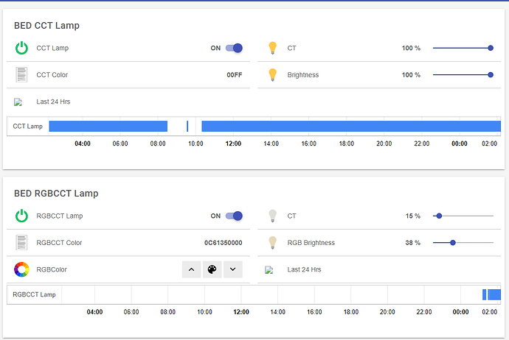Click the yellow bulb icon next to CCT Lamp CT
Screen dimensions: 509x340
pos(272,49)
